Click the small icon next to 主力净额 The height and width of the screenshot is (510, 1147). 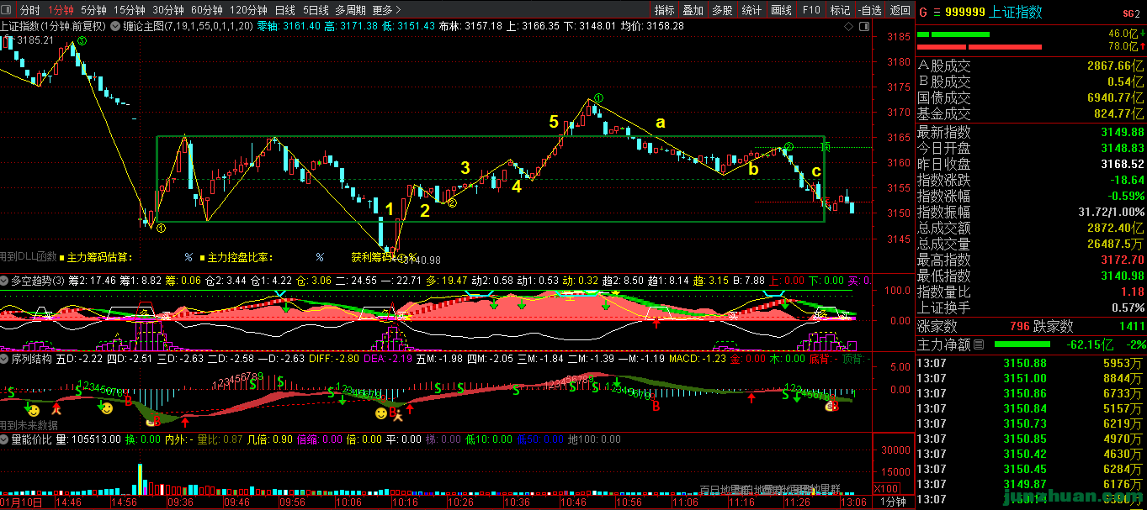pyautogui.click(x=978, y=344)
